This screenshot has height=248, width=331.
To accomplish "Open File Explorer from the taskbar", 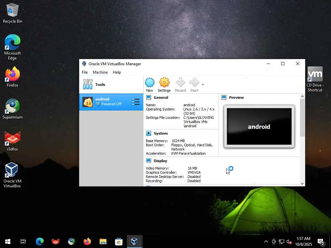I will point(103,242).
